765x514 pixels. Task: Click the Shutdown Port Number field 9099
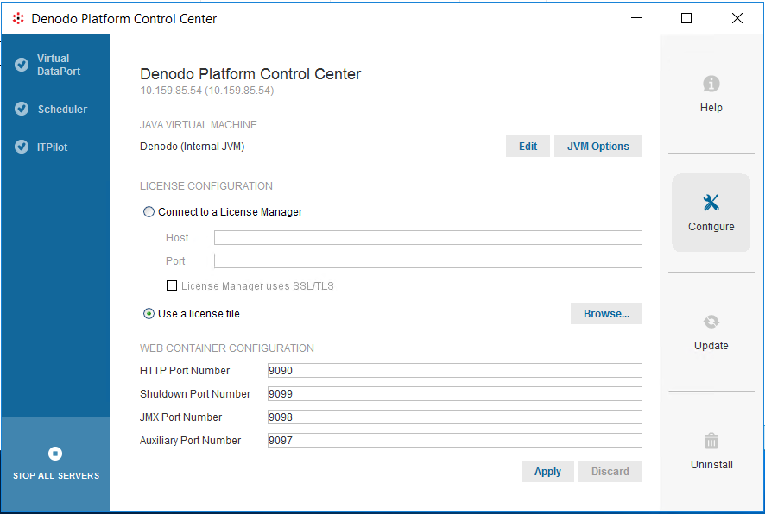point(455,393)
